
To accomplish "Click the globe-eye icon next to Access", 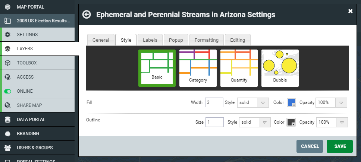I will coord(7,77).
